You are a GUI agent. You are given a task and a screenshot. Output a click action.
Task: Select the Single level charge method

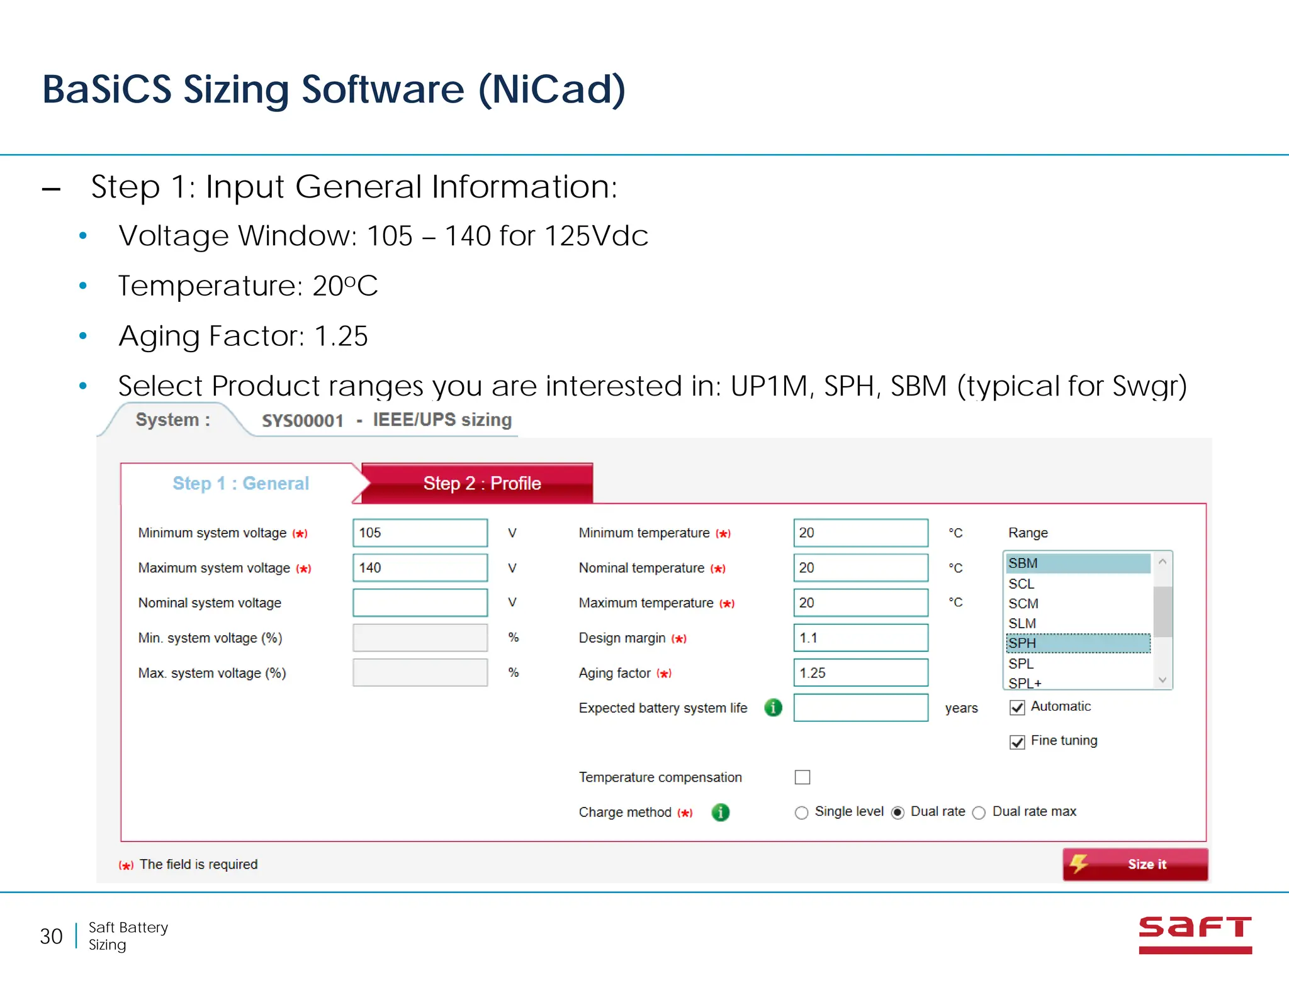(x=801, y=813)
